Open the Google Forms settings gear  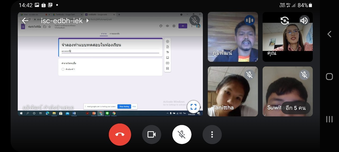pos(174,26)
